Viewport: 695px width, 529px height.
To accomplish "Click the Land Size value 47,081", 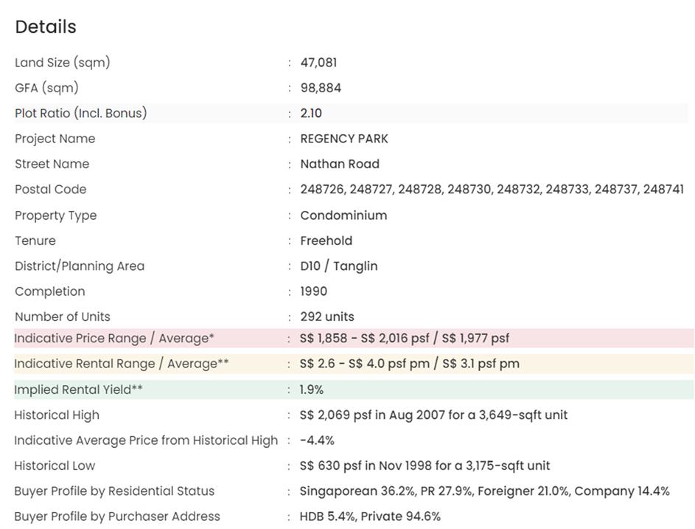I will (318, 63).
